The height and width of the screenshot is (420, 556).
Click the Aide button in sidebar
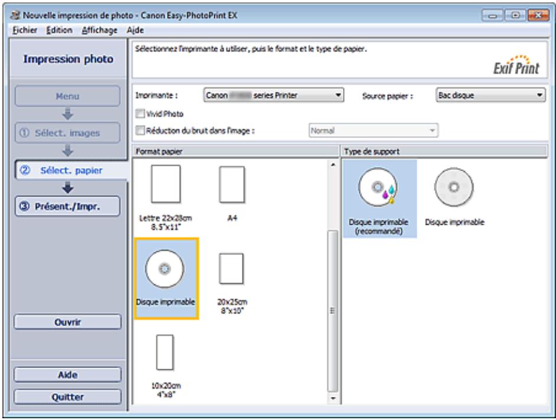tap(67, 375)
